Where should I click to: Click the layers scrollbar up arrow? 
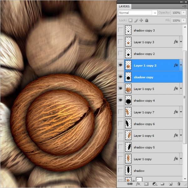185,27
